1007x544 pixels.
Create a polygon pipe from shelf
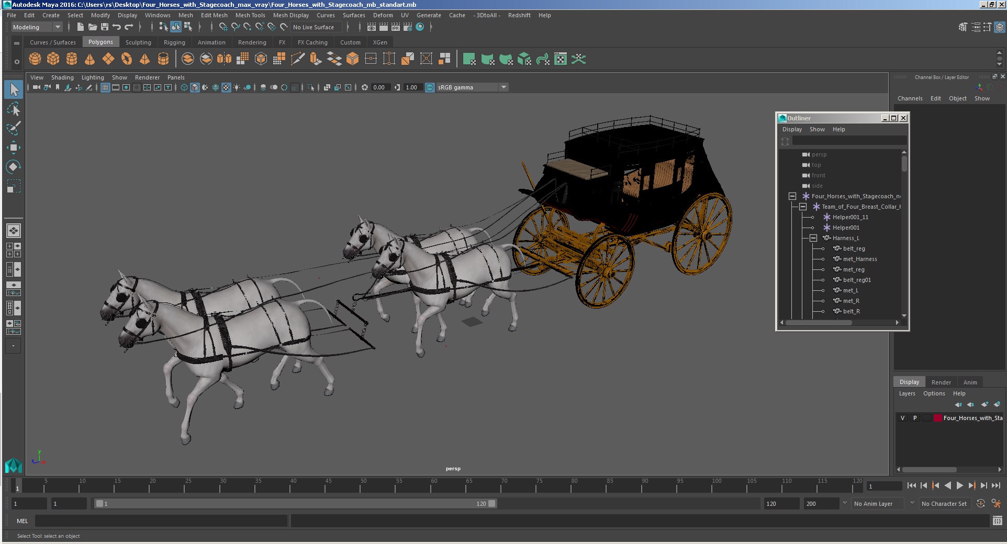tap(163, 59)
